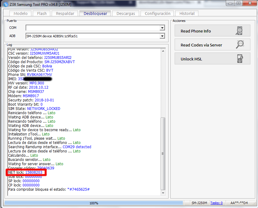This screenshot has width=258, height=208.
Task: Maximize the Z3X Samsung Tool window
Action: (x=239, y=3)
